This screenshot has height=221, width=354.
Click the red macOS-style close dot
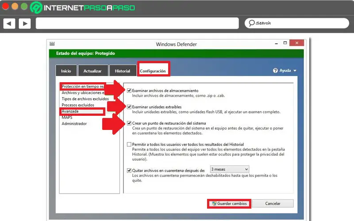tap(5, 6)
